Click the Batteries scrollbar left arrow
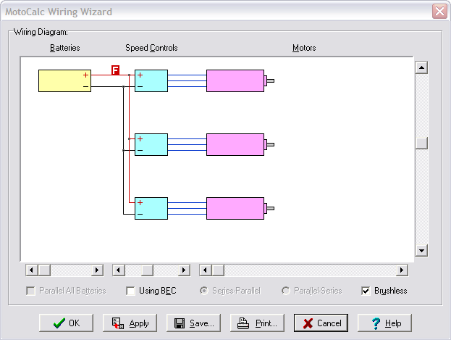The image size is (451, 340). tap(32, 270)
